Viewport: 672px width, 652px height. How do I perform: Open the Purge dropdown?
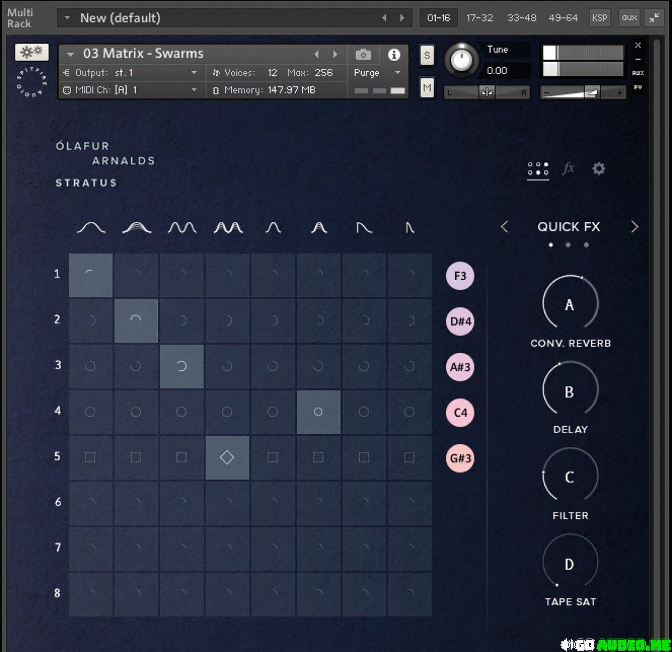tap(377, 73)
